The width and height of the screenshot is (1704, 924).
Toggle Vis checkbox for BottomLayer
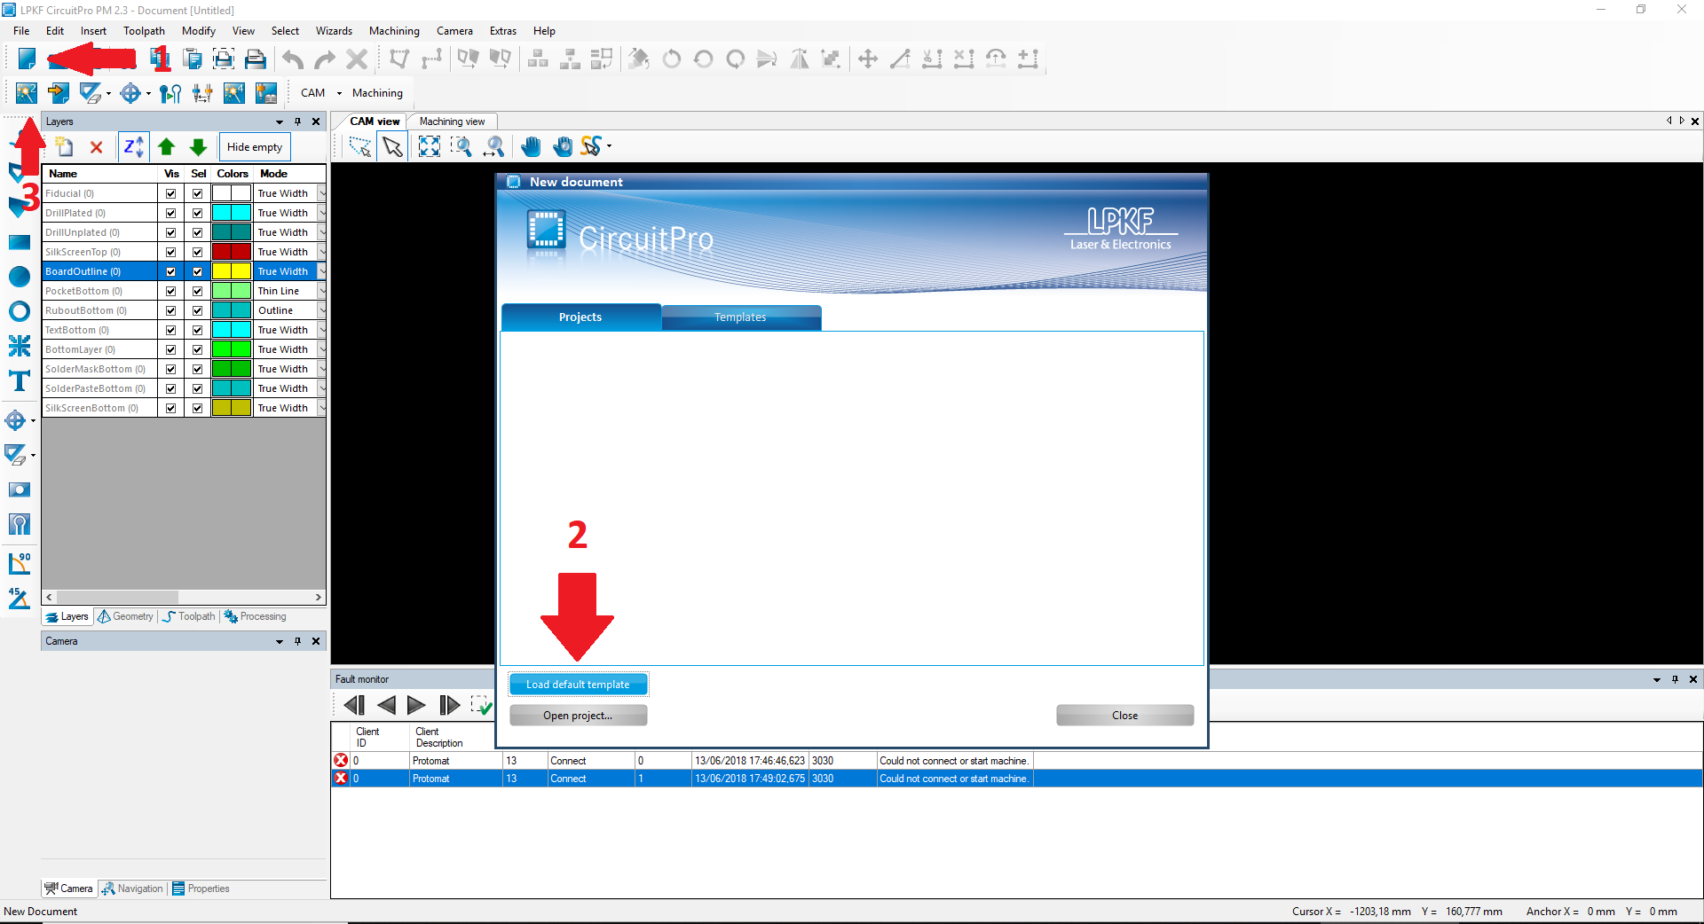pos(170,349)
